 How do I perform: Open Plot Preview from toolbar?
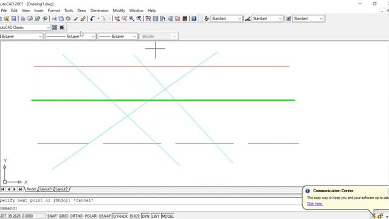click(30, 19)
